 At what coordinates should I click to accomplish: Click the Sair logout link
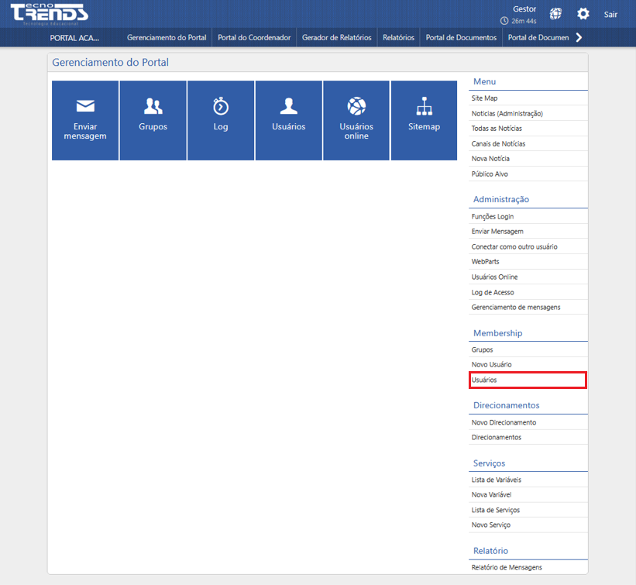click(x=610, y=14)
